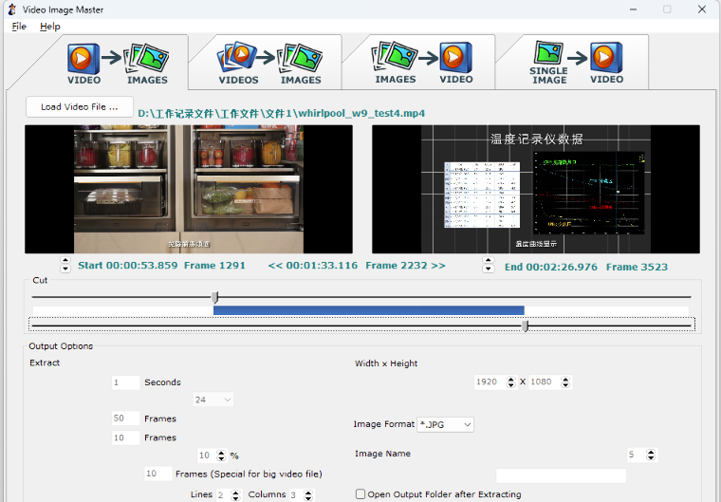Click the blue selected cut range bar
721x502 pixels.
point(369,310)
